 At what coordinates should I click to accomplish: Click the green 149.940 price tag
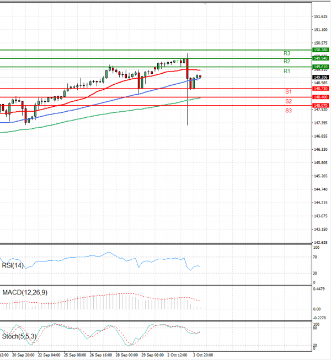321,58
